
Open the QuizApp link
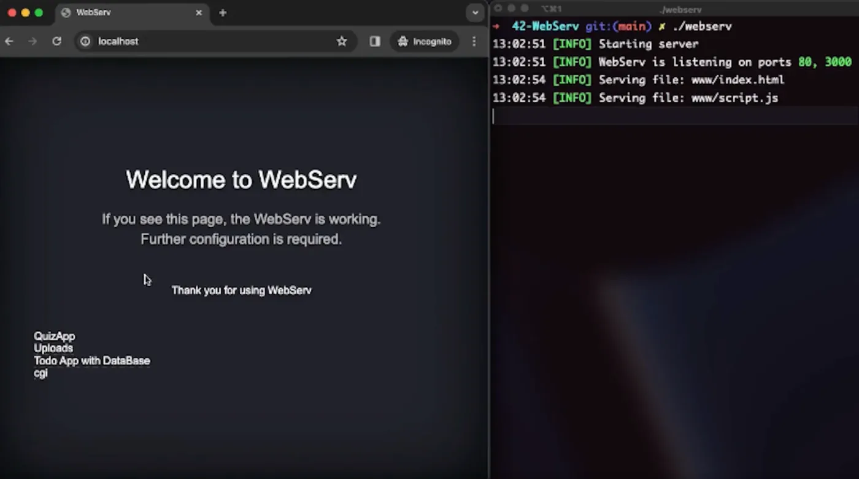[55, 336]
